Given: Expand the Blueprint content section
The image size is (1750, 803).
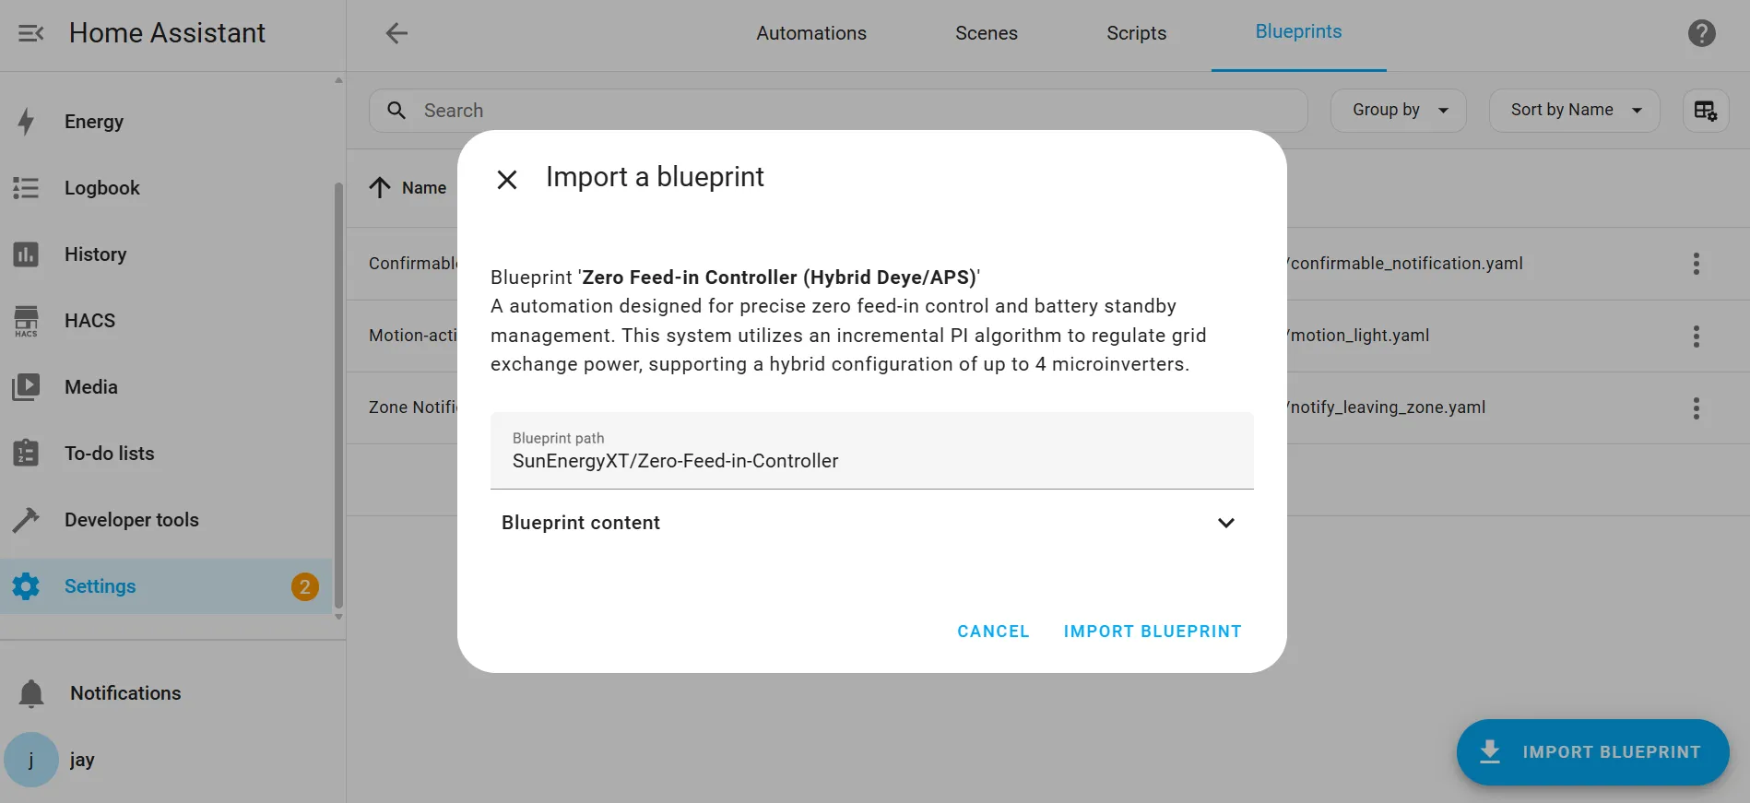Looking at the screenshot, I should coord(1224,523).
